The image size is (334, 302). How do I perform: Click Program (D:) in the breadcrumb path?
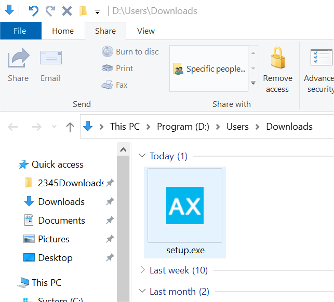coord(183,127)
